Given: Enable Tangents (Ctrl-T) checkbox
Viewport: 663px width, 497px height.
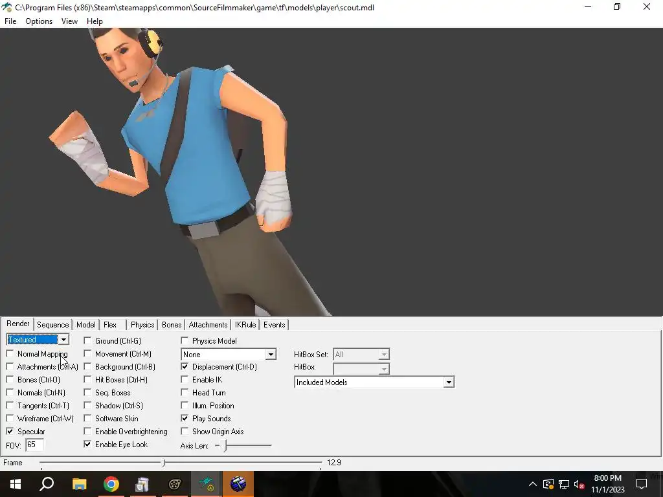Looking at the screenshot, I should tap(10, 406).
